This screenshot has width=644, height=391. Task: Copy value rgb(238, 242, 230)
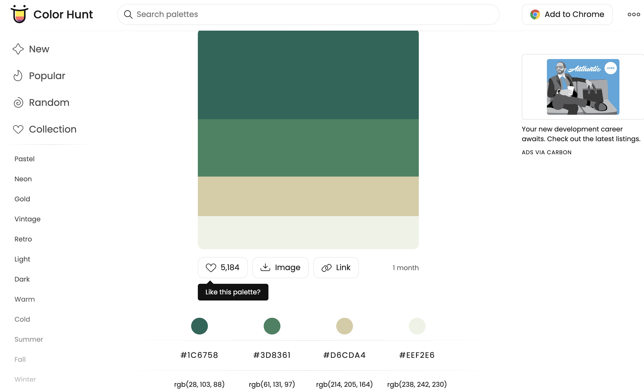pyautogui.click(x=417, y=384)
